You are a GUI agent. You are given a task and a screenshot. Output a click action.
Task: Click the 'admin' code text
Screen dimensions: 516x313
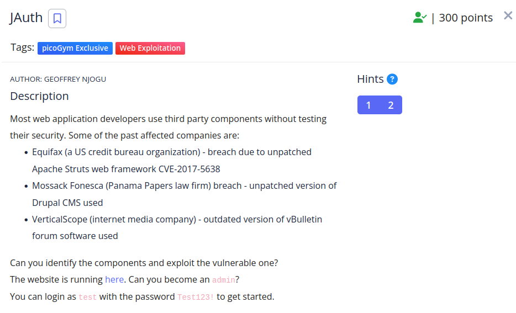pyautogui.click(x=223, y=280)
